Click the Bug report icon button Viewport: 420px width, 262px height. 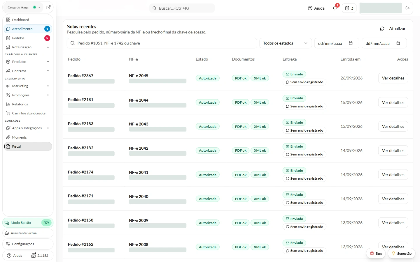click(376, 254)
